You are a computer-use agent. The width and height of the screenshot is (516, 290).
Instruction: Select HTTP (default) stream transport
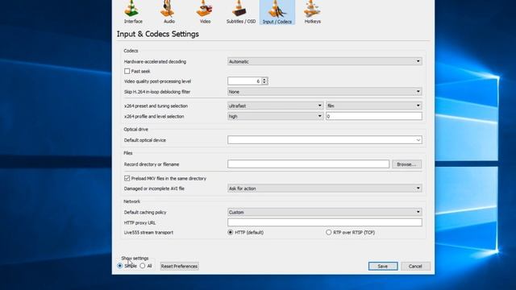click(230, 232)
